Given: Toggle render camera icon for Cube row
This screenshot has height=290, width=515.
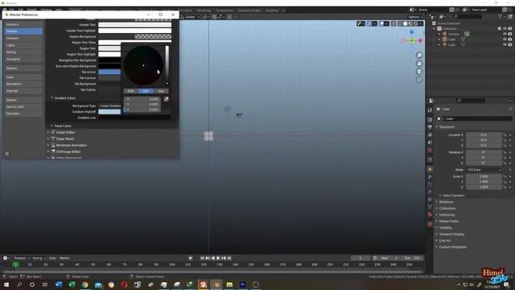Looking at the screenshot, I should tap(510, 39).
